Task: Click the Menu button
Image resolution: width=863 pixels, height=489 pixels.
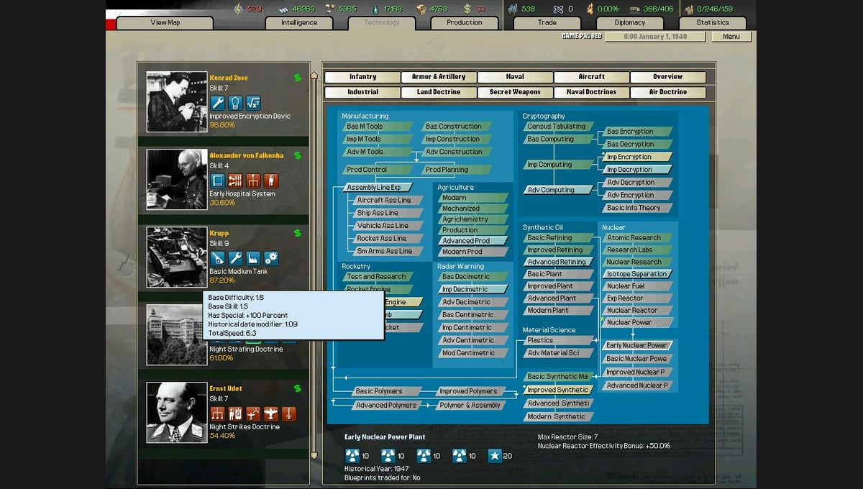Action: coord(731,37)
